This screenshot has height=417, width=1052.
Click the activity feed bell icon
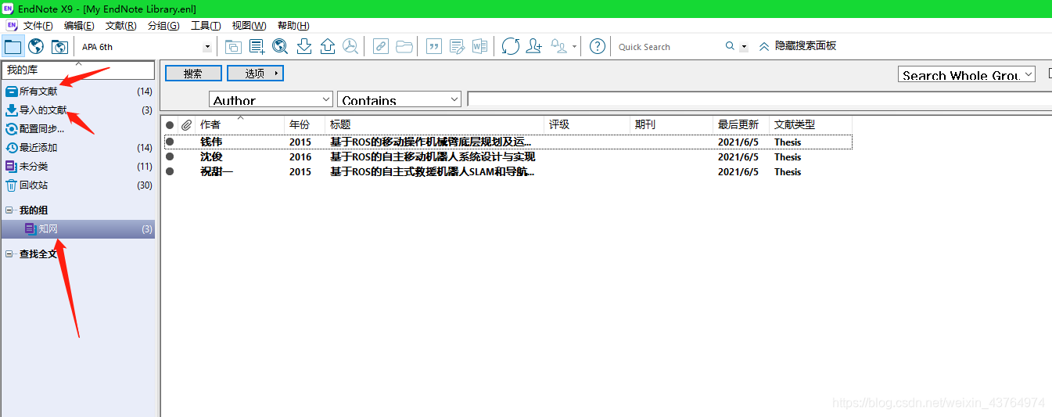click(x=559, y=46)
